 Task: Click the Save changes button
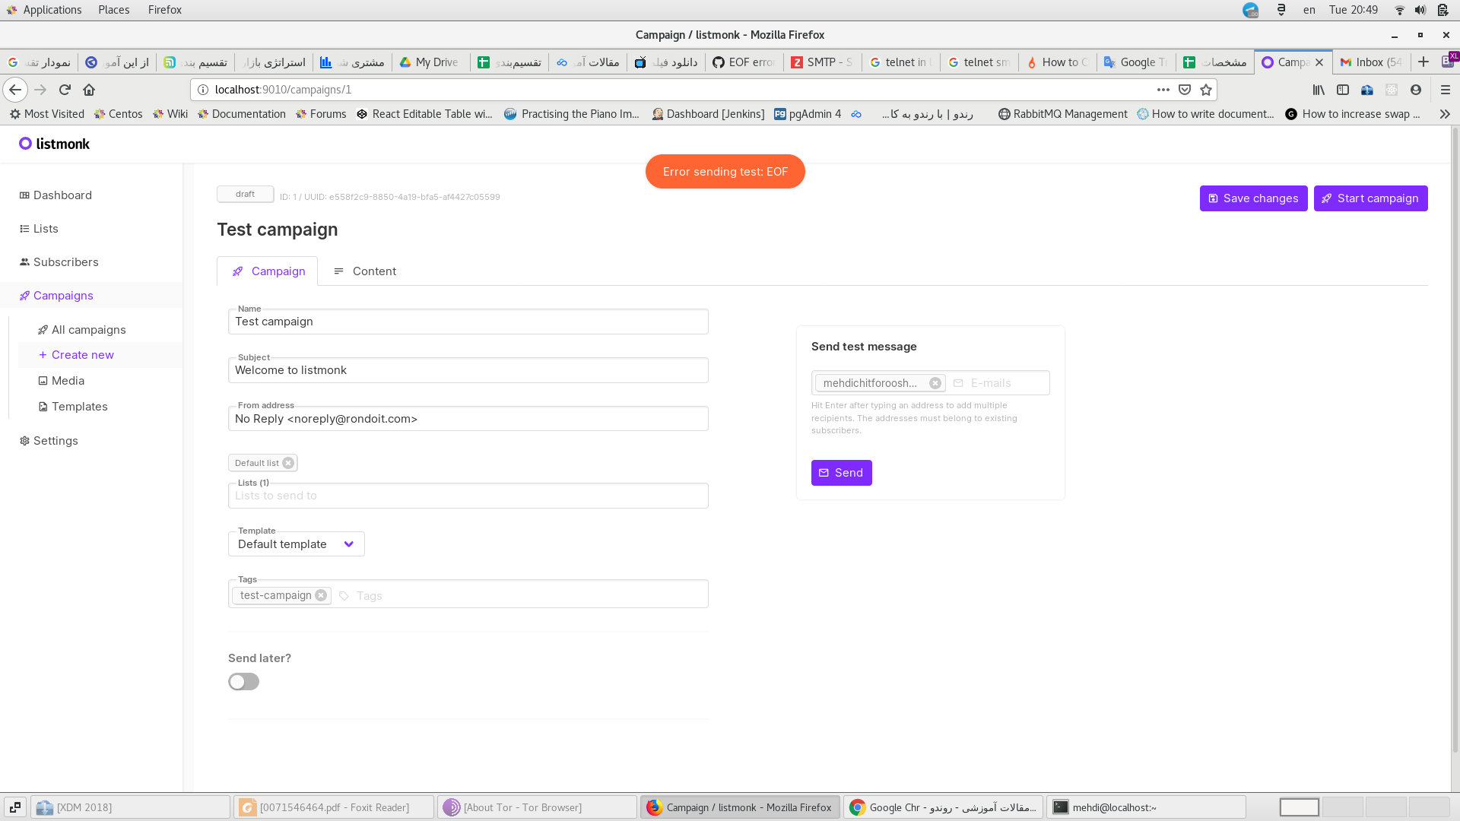1253,198
